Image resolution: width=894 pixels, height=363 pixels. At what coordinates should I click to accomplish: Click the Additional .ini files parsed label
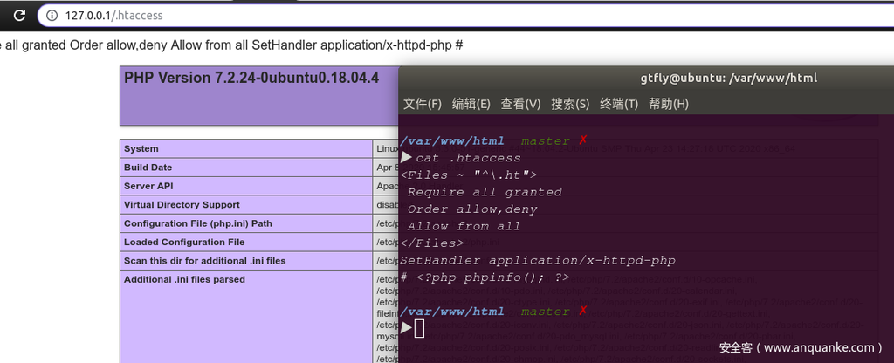(184, 280)
